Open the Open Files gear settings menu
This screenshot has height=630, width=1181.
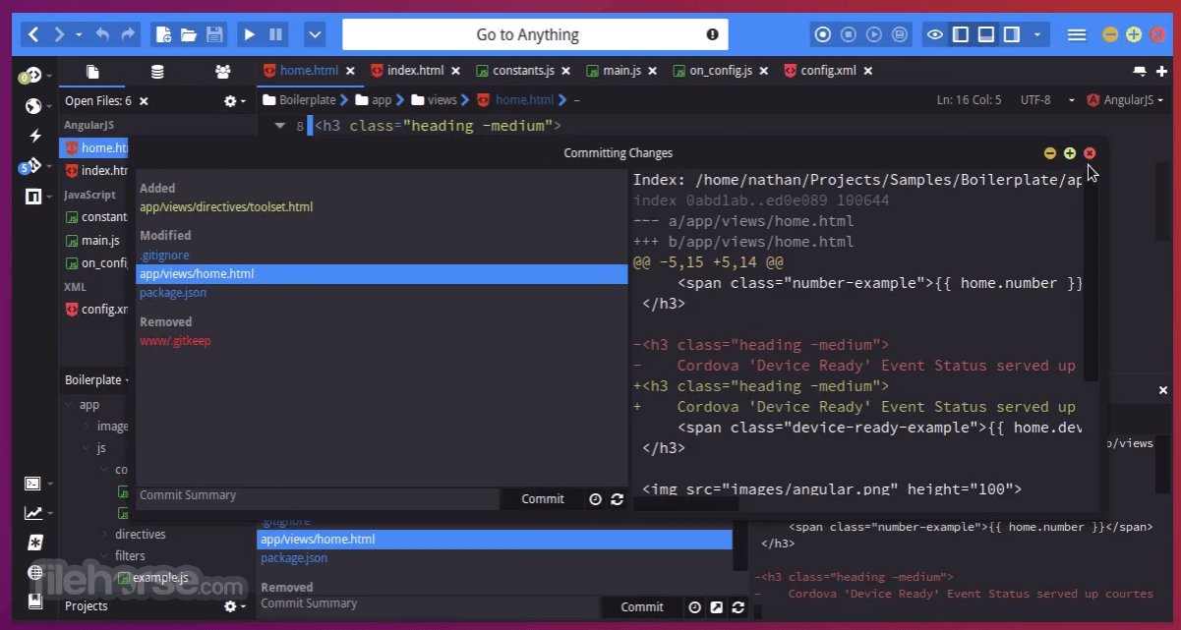(232, 100)
